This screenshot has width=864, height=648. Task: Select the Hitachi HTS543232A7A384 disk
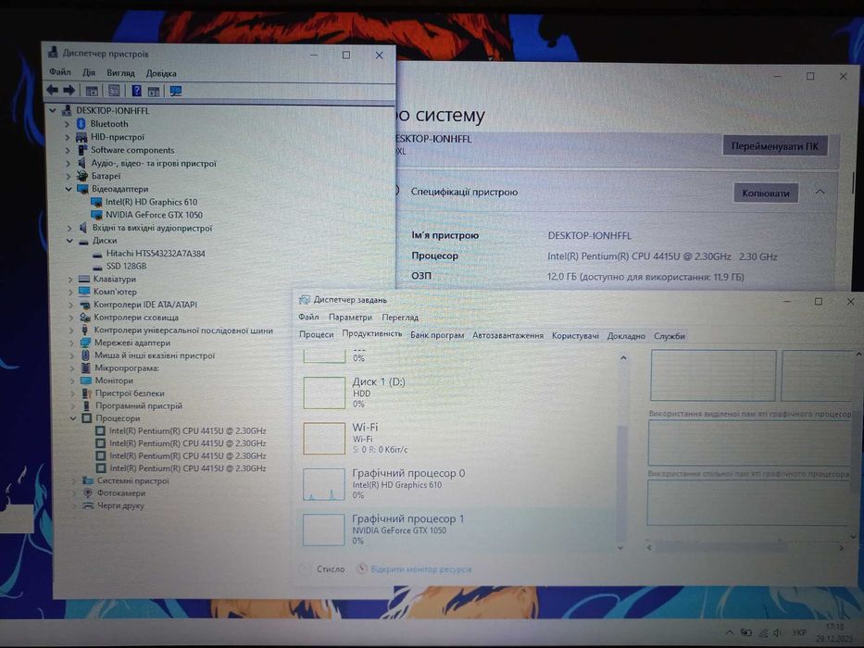(156, 254)
